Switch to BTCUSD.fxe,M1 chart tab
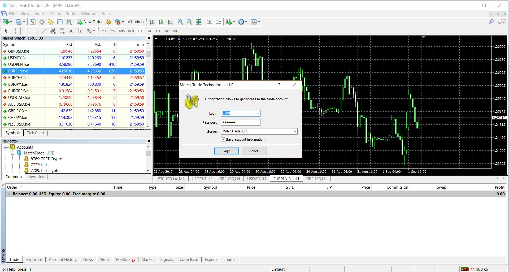The height and width of the screenshot is (272, 509). [x=171, y=179]
